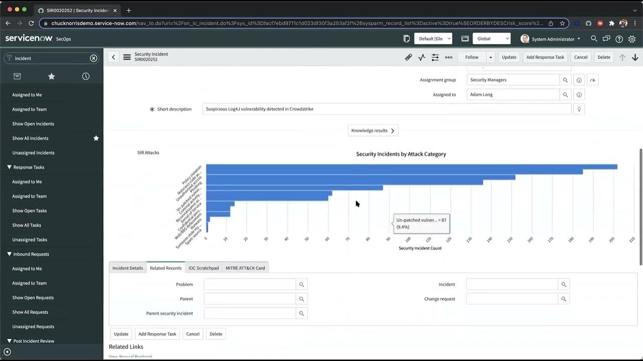This screenshot has width=643, height=361.
Task: Collapse navigator using bottom-left arrow
Action: [x=7, y=352]
